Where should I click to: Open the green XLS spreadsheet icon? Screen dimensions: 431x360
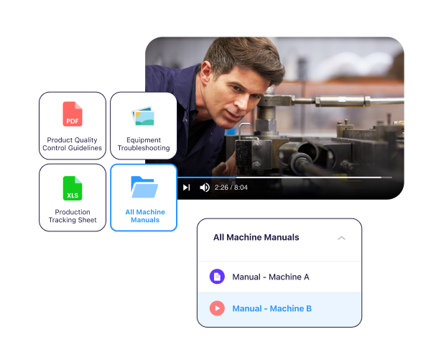tap(73, 188)
